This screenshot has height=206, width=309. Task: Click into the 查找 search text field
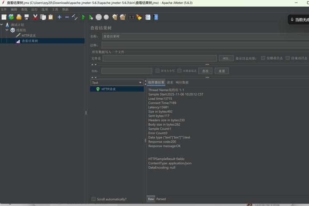point(127,71)
